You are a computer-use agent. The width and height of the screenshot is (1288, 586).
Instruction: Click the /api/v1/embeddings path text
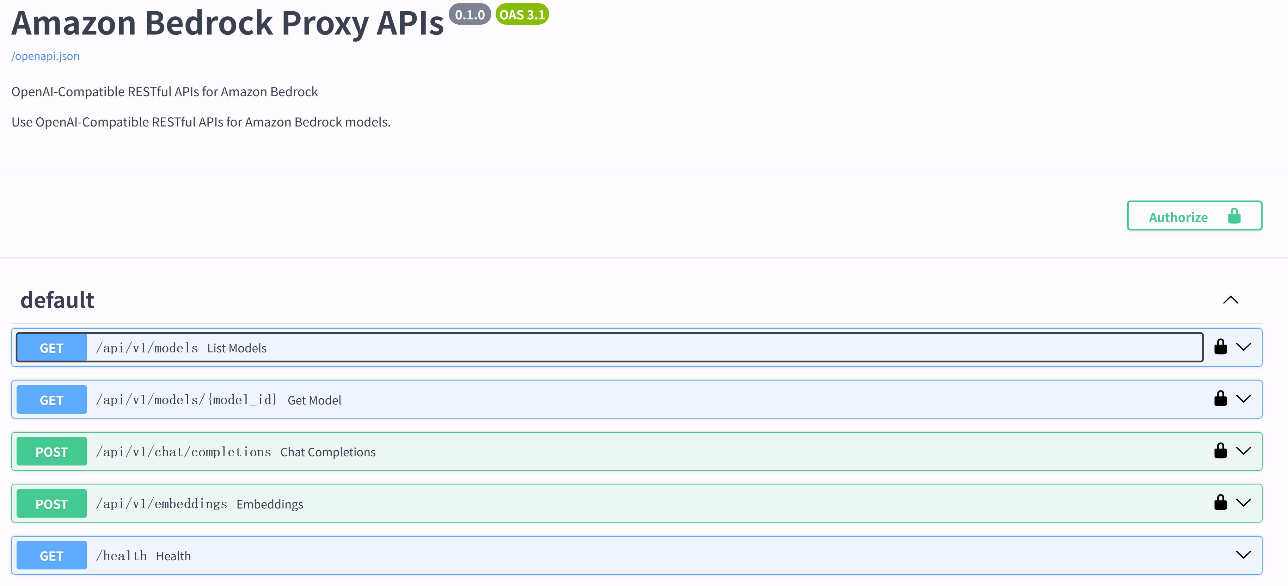tap(161, 504)
